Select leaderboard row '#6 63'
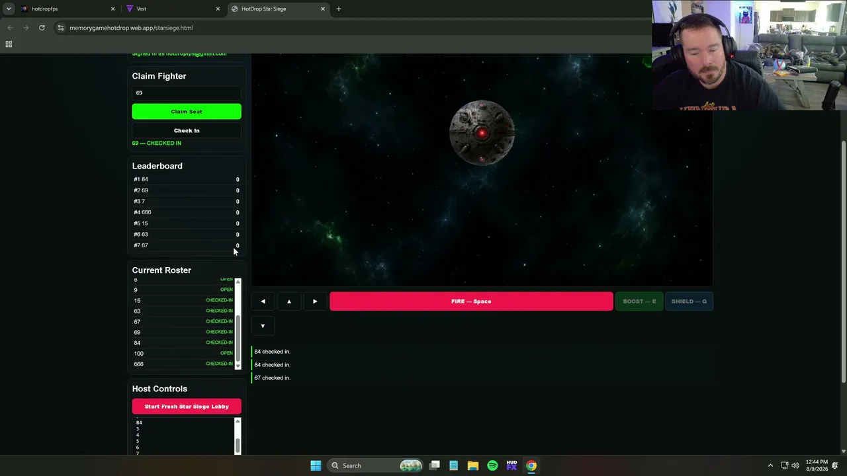 (187, 234)
